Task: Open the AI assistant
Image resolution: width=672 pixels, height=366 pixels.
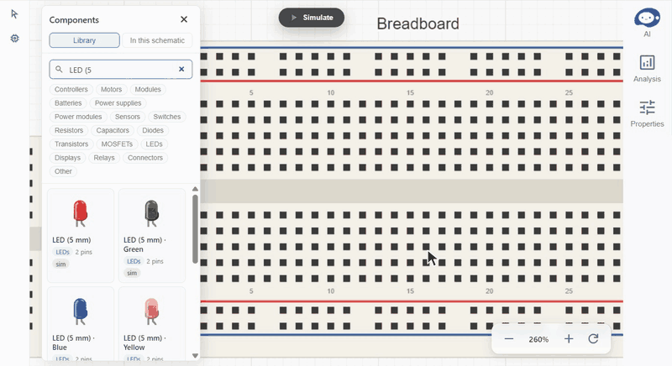Action: point(647,23)
